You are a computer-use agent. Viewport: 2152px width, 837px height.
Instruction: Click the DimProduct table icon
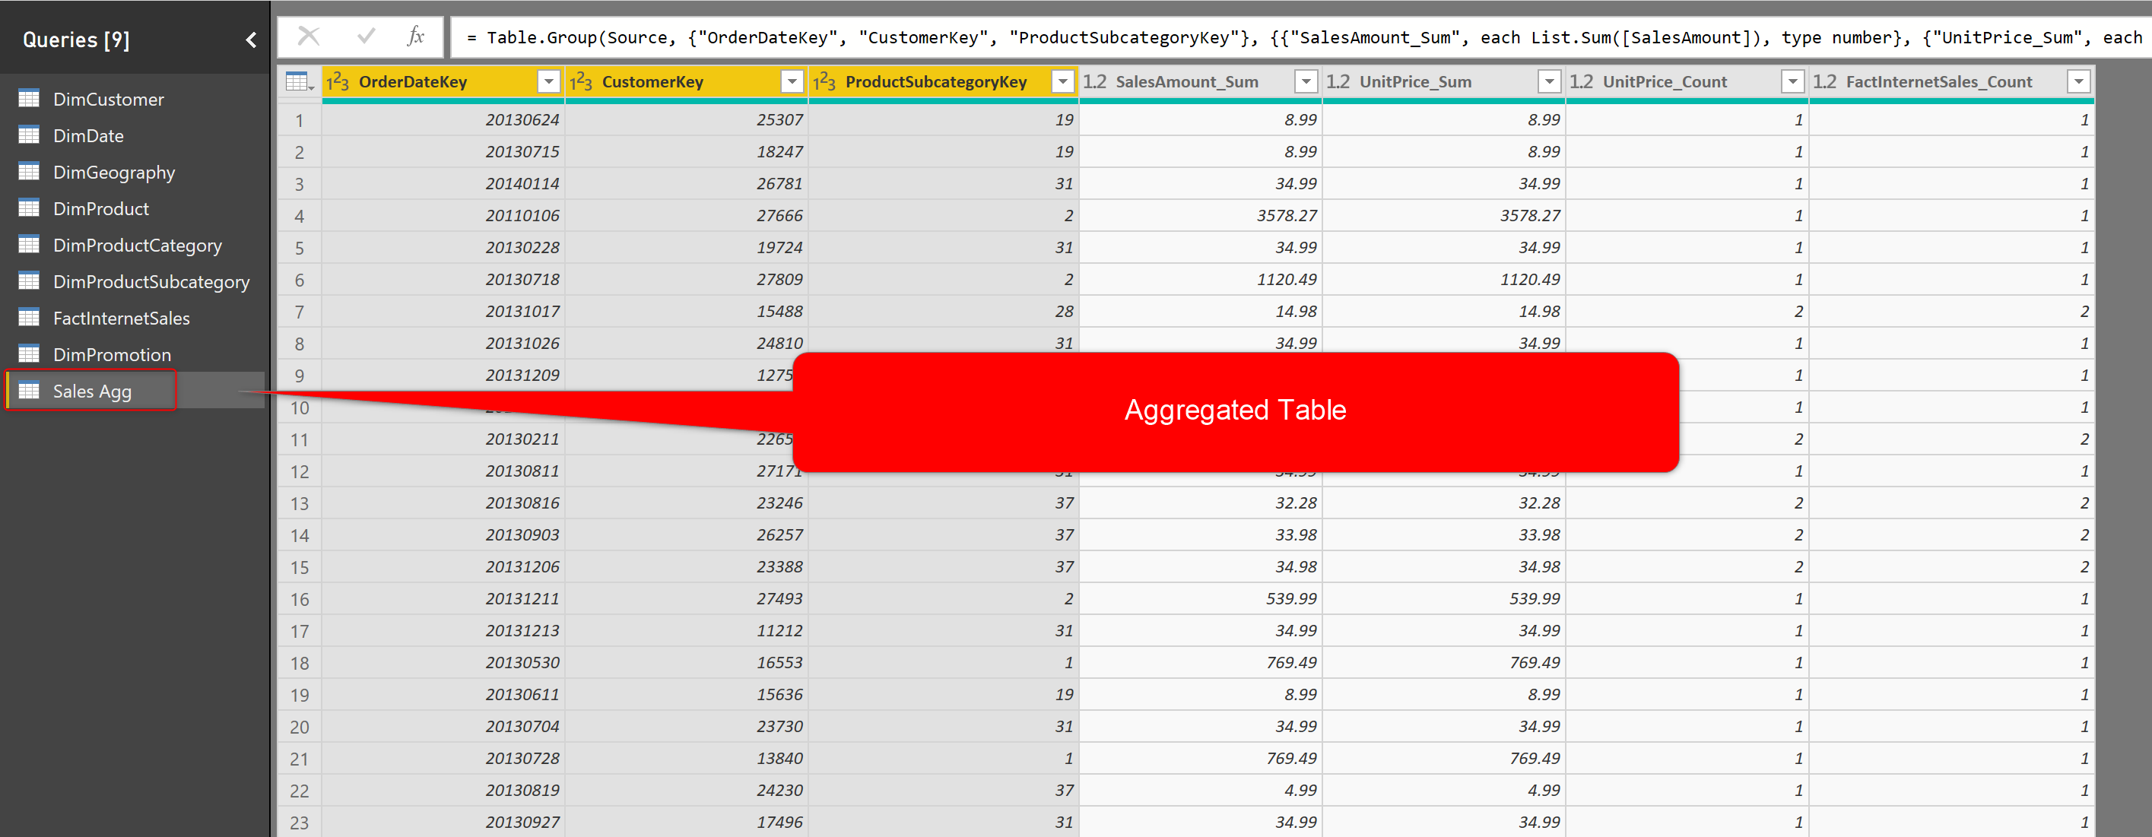tap(29, 208)
